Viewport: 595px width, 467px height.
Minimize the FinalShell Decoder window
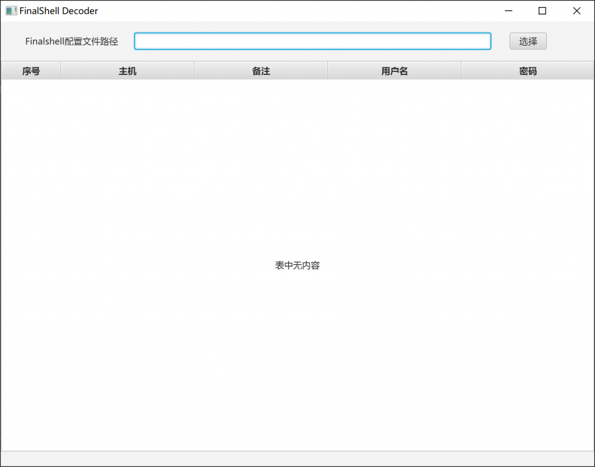click(508, 10)
